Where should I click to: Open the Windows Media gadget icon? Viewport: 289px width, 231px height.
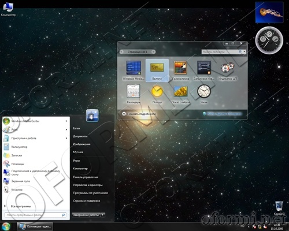click(134, 68)
